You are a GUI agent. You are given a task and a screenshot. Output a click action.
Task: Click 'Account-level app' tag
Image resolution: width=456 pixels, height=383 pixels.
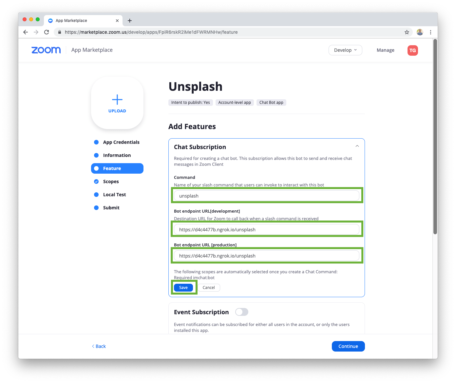coord(235,103)
